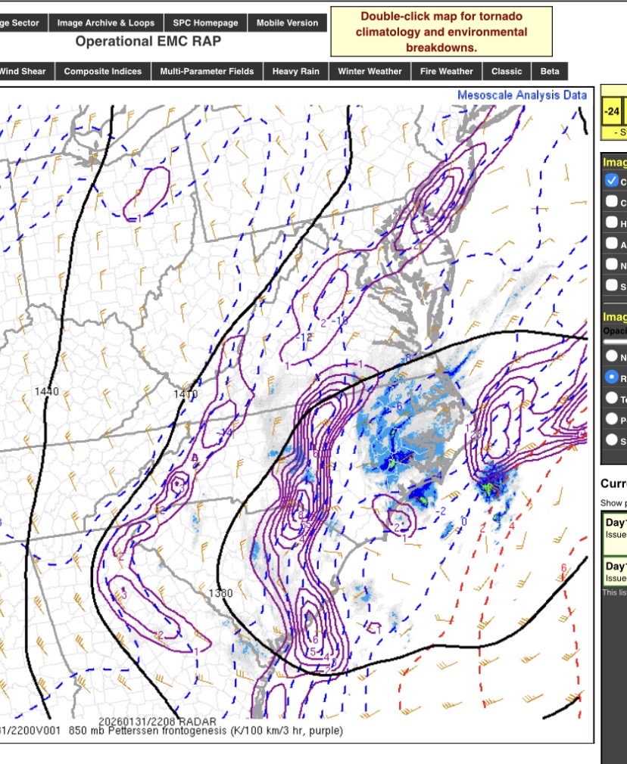Go to the SPC Homepage link
This screenshot has width=627, height=764.
(204, 23)
